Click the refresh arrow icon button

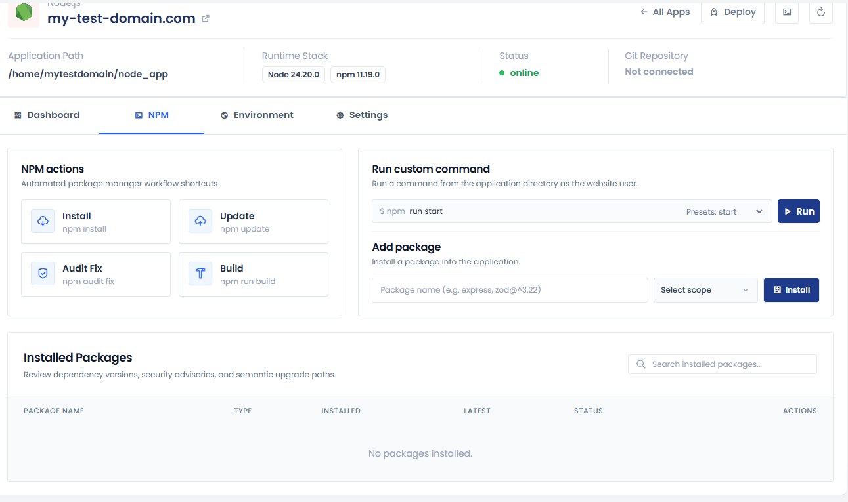pyautogui.click(x=821, y=12)
